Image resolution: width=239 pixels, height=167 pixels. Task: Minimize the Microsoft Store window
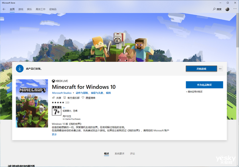click(x=220, y=3)
